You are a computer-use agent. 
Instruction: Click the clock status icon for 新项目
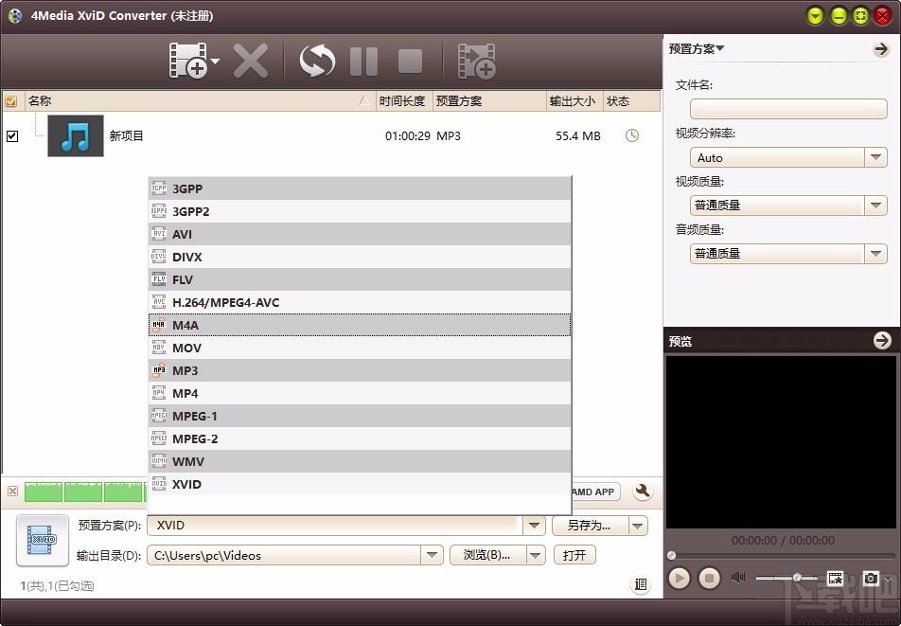click(631, 135)
